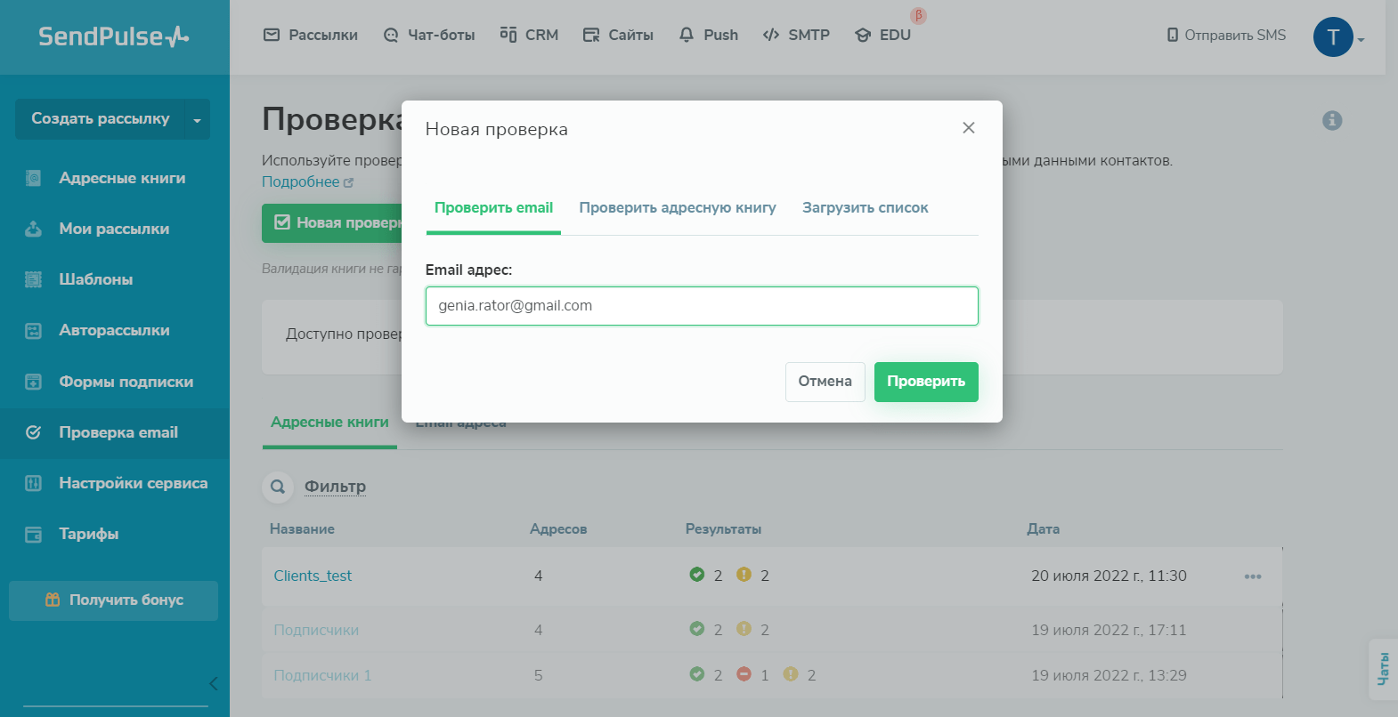The image size is (1398, 717).
Task: Click the SendPulse logo
Action: point(113,36)
